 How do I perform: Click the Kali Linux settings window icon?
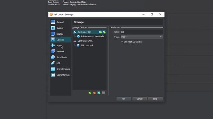51,14
